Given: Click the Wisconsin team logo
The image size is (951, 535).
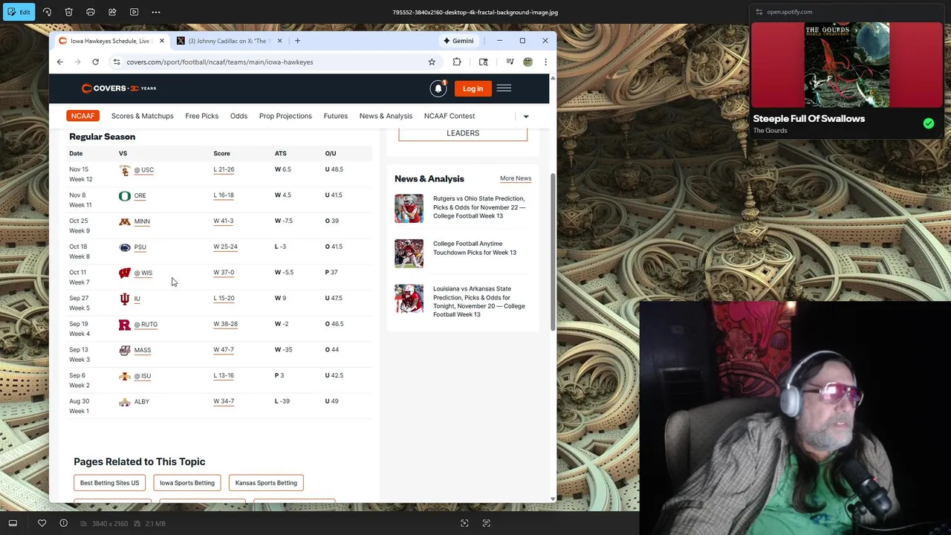Looking at the screenshot, I should click(x=125, y=273).
